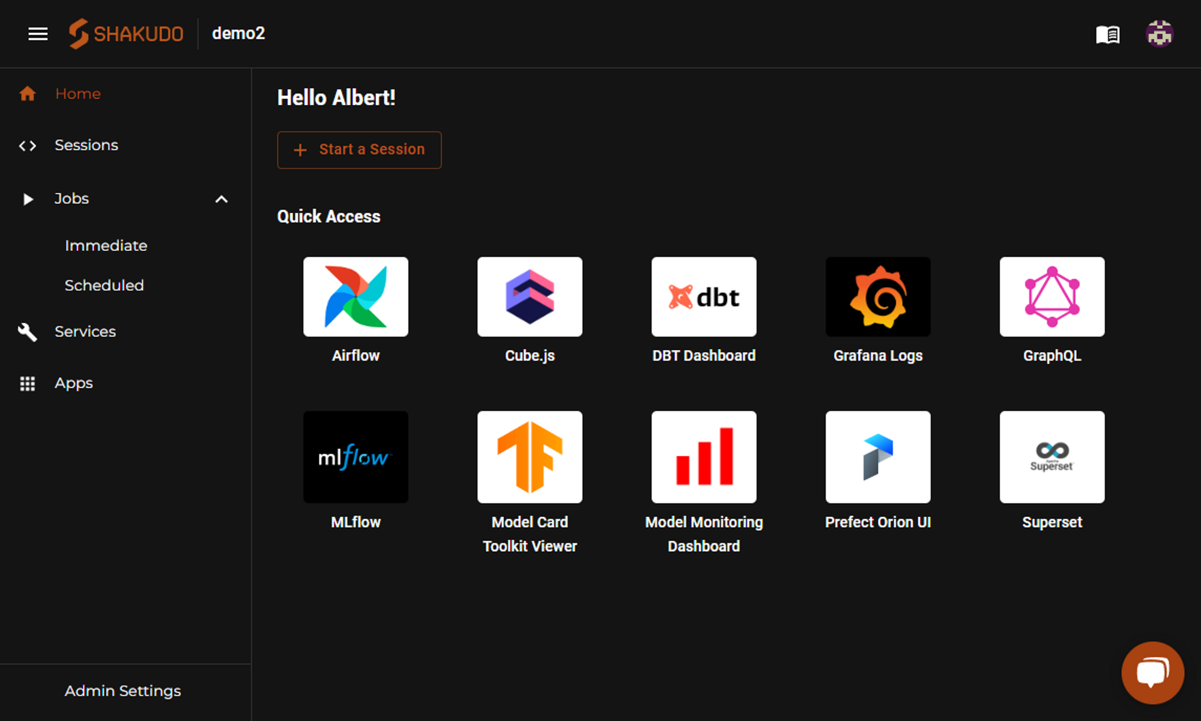This screenshot has width=1201, height=721.
Task: Click the GraphQL app icon
Action: [x=1052, y=297]
